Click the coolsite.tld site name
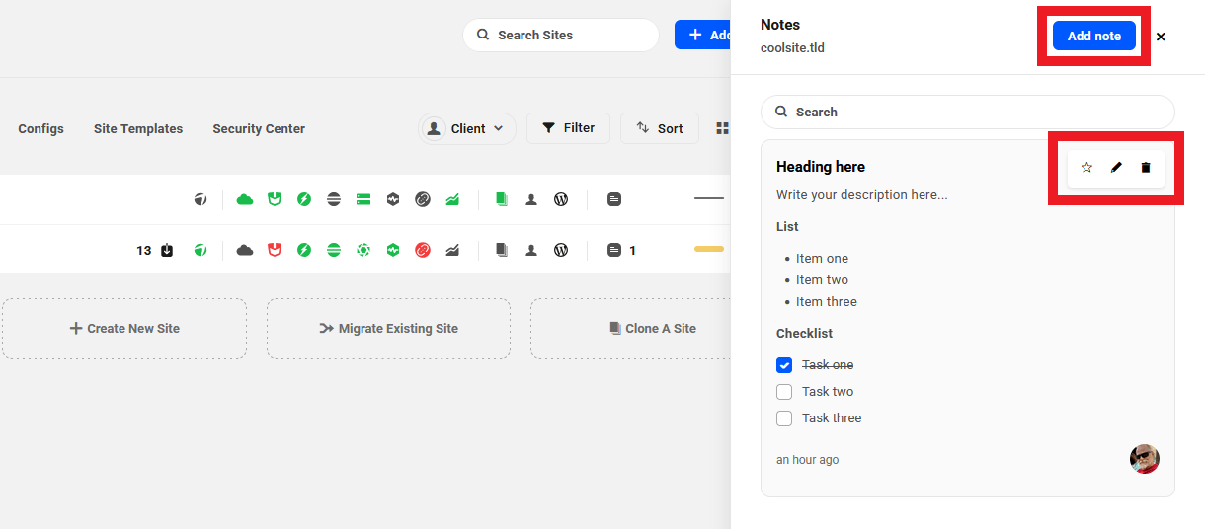This screenshot has height=529, width=1205. coord(792,47)
